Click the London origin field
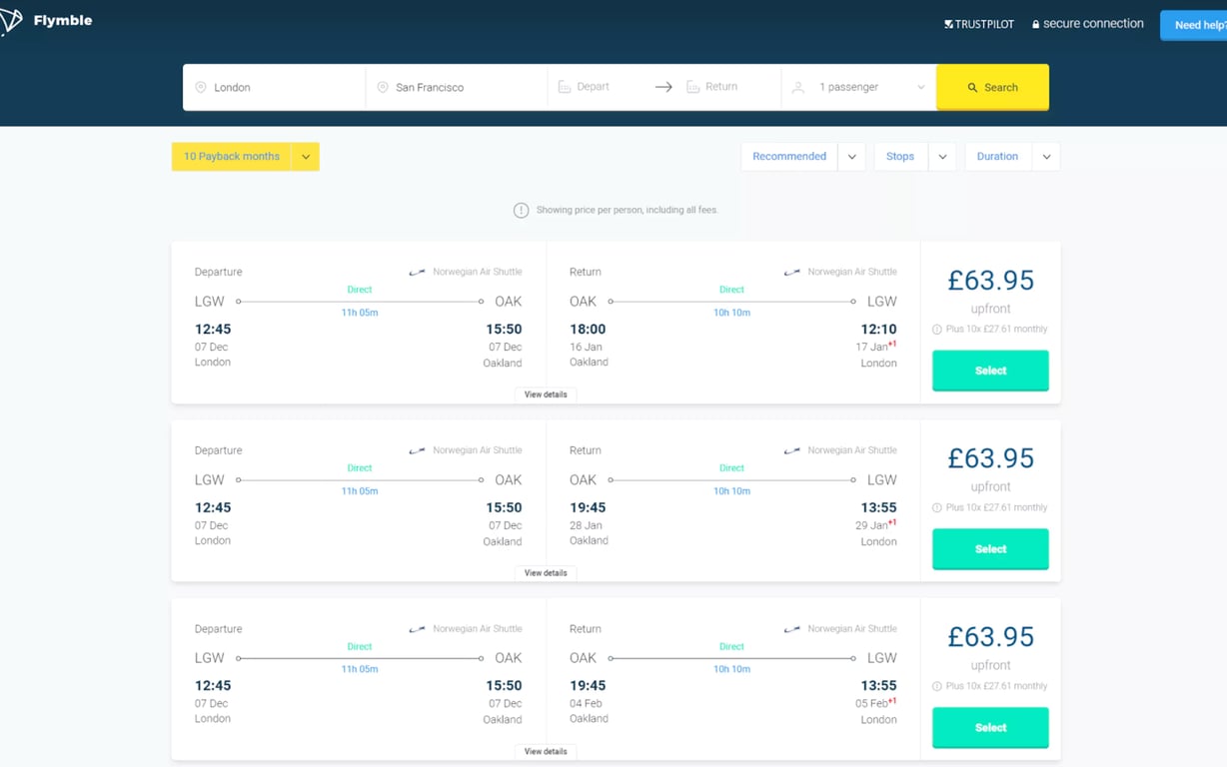The width and height of the screenshot is (1227, 767). (x=274, y=87)
